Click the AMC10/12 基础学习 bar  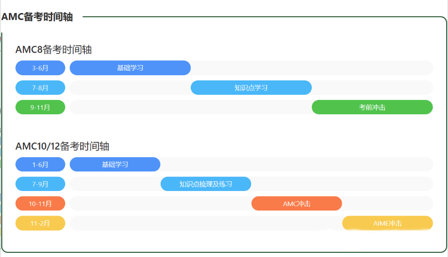(115, 165)
